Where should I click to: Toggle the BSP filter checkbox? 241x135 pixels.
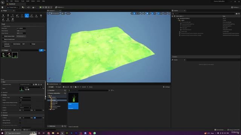(x=21, y=44)
